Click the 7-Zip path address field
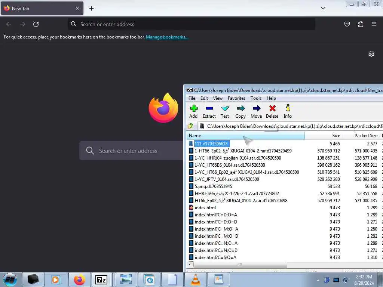383x287 pixels. click(x=291, y=126)
